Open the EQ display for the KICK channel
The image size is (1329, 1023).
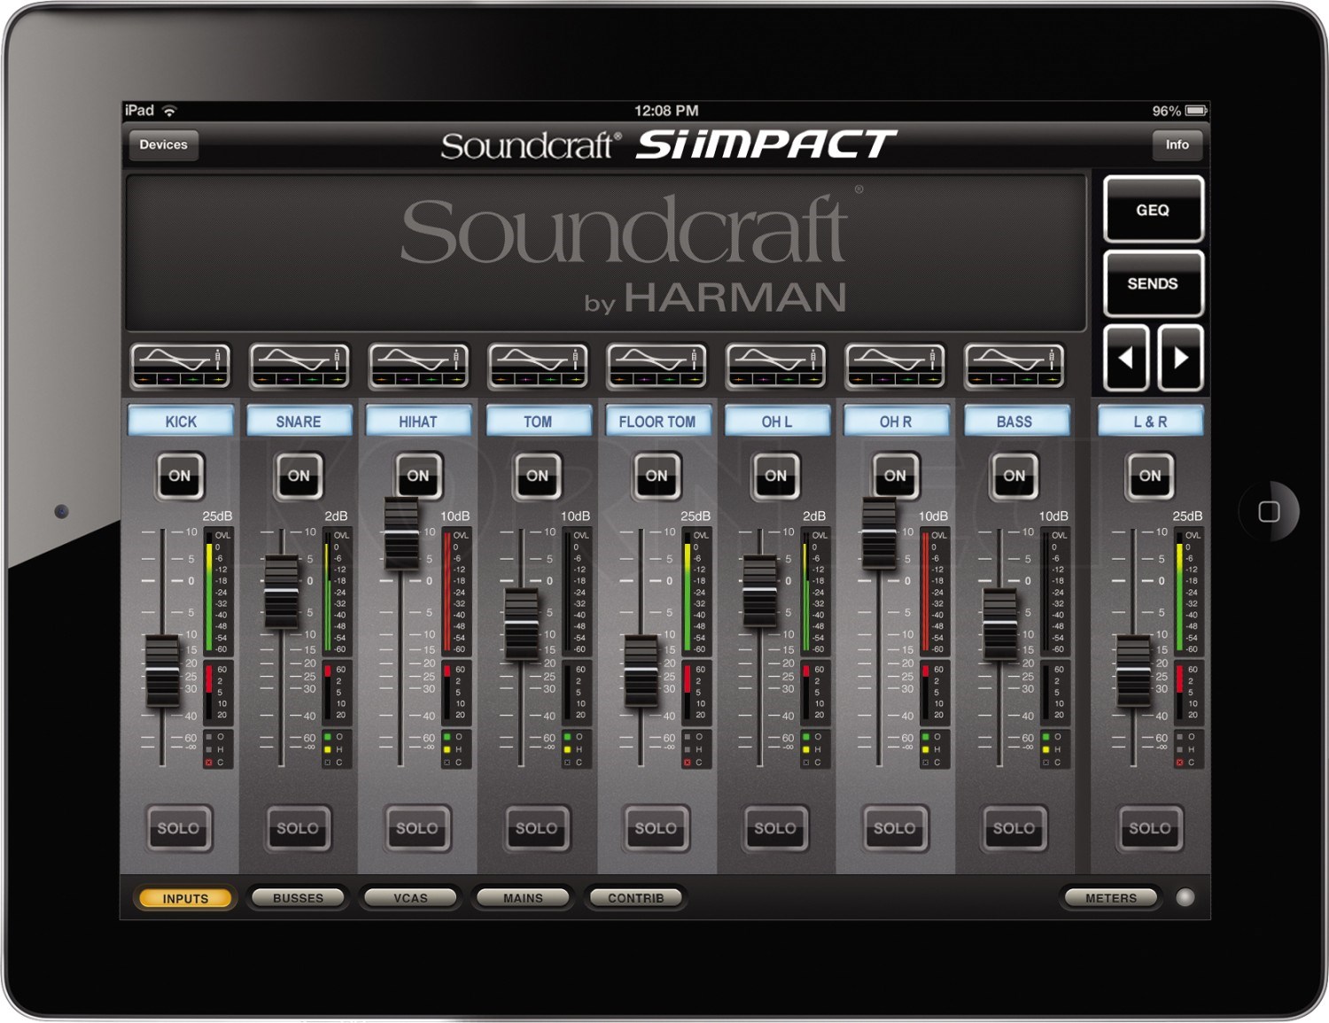180,363
